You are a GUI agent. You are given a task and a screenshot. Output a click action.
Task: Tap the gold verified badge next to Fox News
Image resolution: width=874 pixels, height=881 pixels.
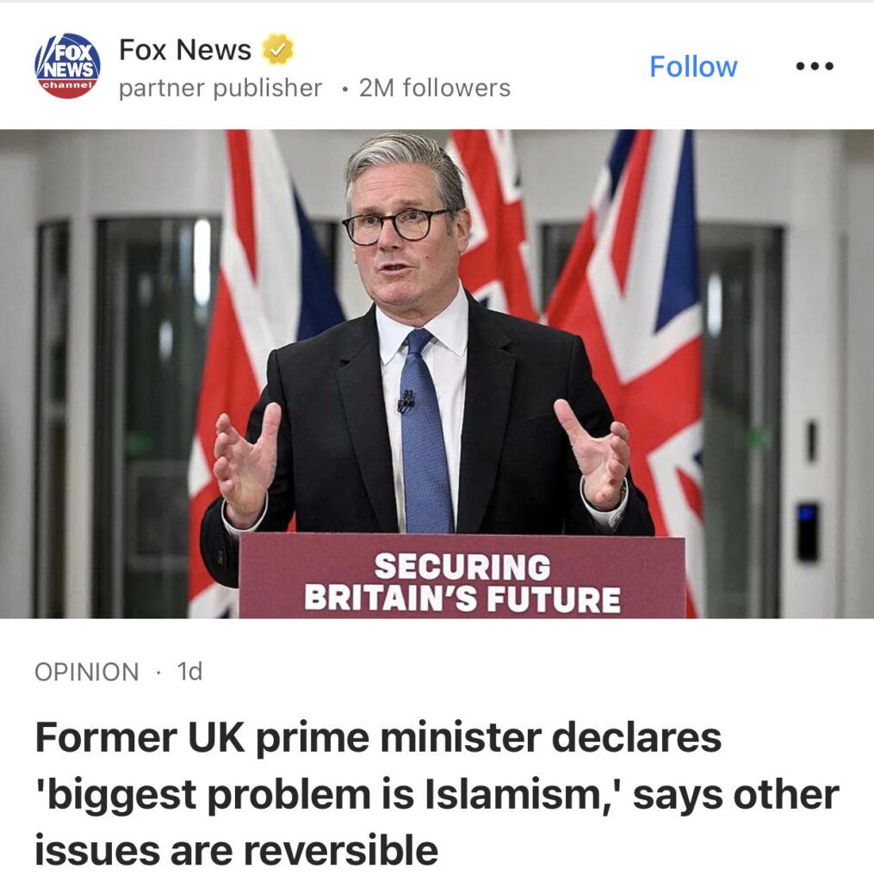pos(278,49)
